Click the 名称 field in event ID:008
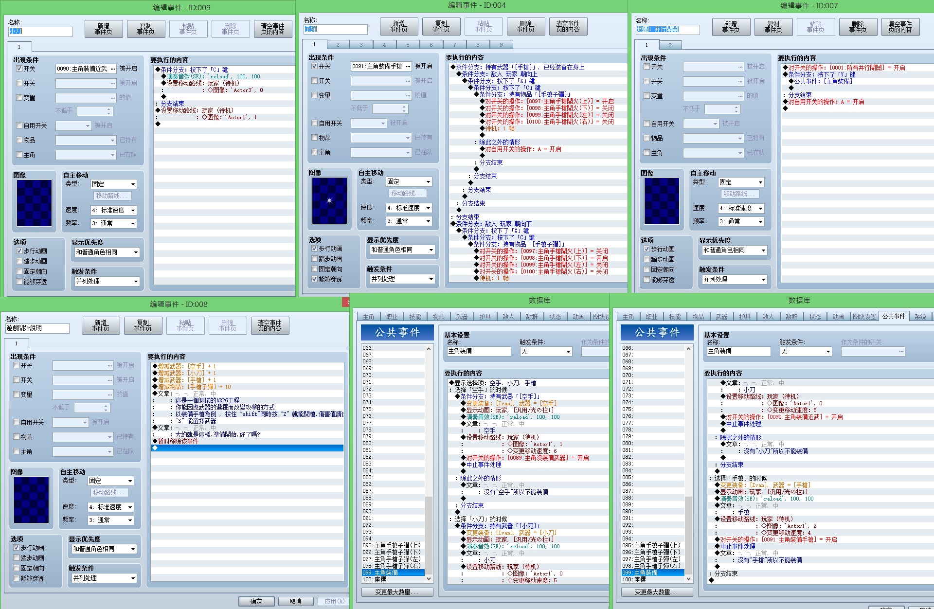Screen dimensions: 934x609 point(37,328)
